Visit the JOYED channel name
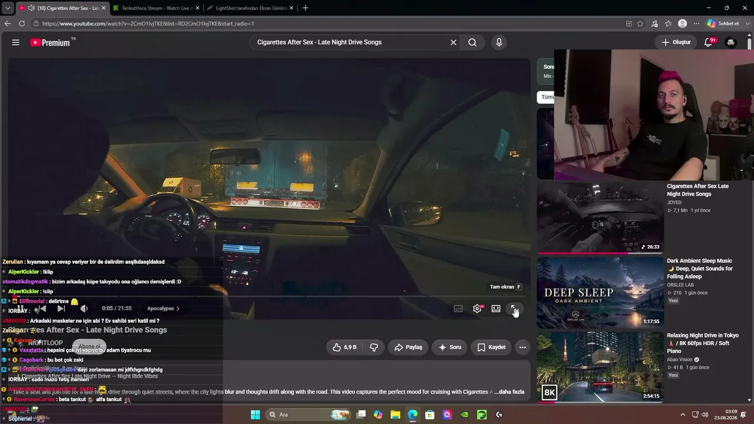Image resolution: width=754 pixels, height=424 pixels. [674, 203]
